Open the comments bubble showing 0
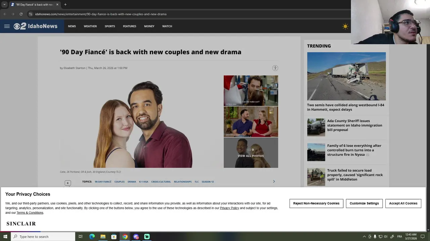 (68, 183)
